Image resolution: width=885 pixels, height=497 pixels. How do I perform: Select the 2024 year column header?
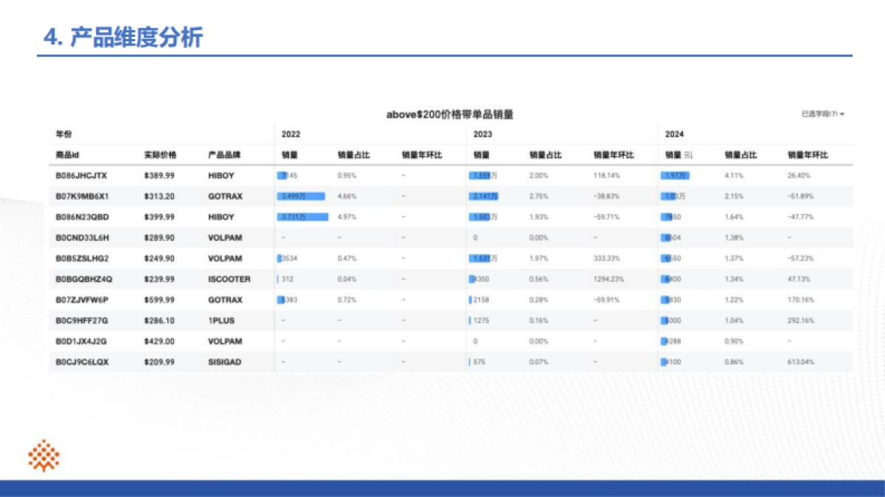673,134
